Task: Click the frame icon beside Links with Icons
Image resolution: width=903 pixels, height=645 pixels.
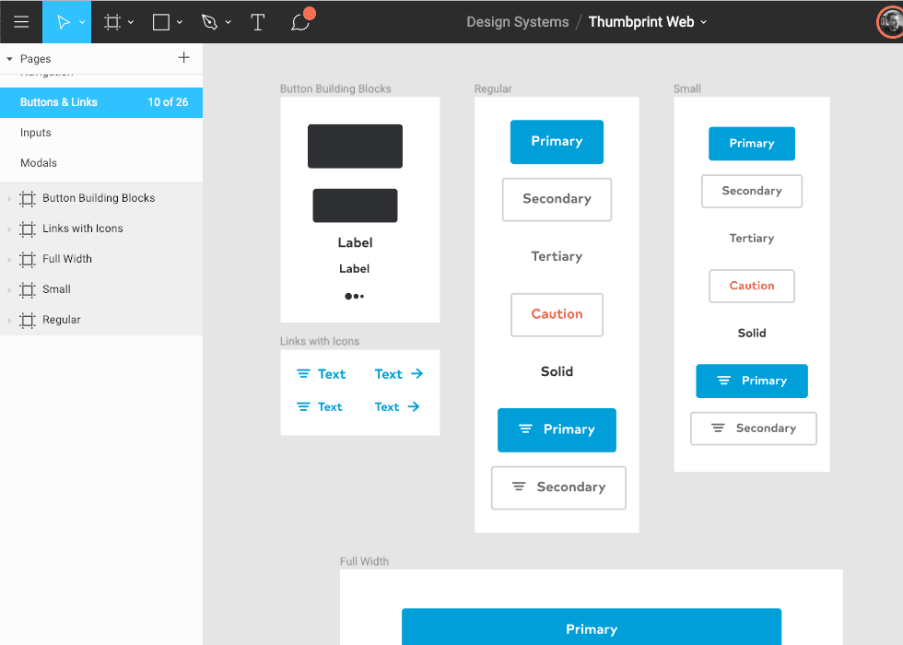Action: 28,229
